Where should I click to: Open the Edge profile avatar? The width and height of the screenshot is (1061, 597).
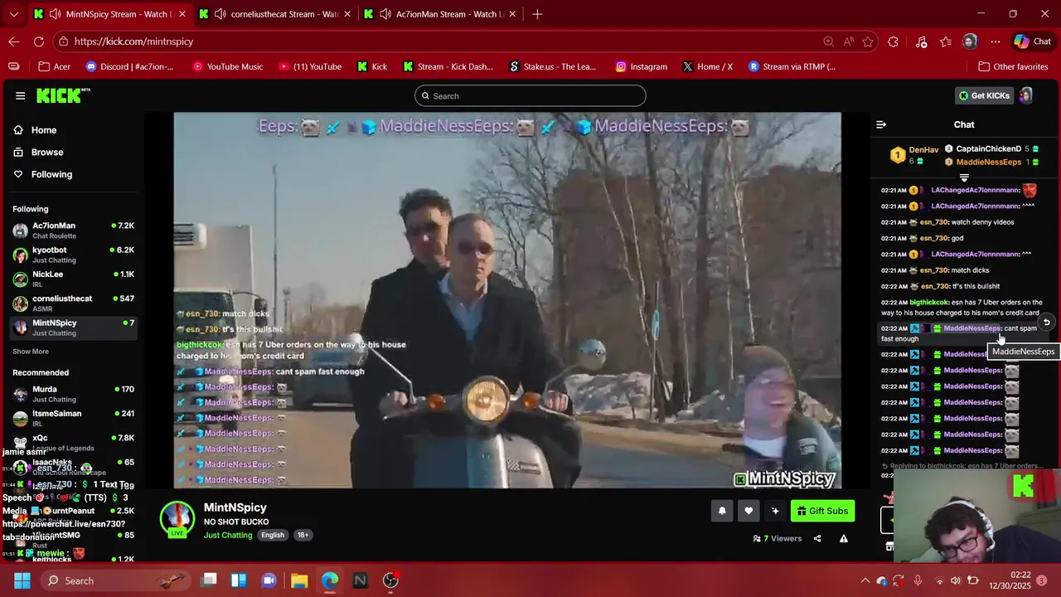(970, 41)
